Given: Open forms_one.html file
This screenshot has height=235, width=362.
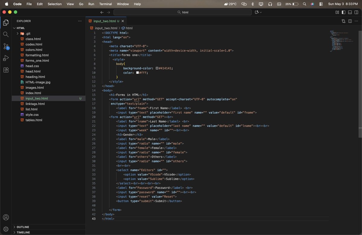Looking at the screenshot, I should pyautogui.click(x=37, y=61).
